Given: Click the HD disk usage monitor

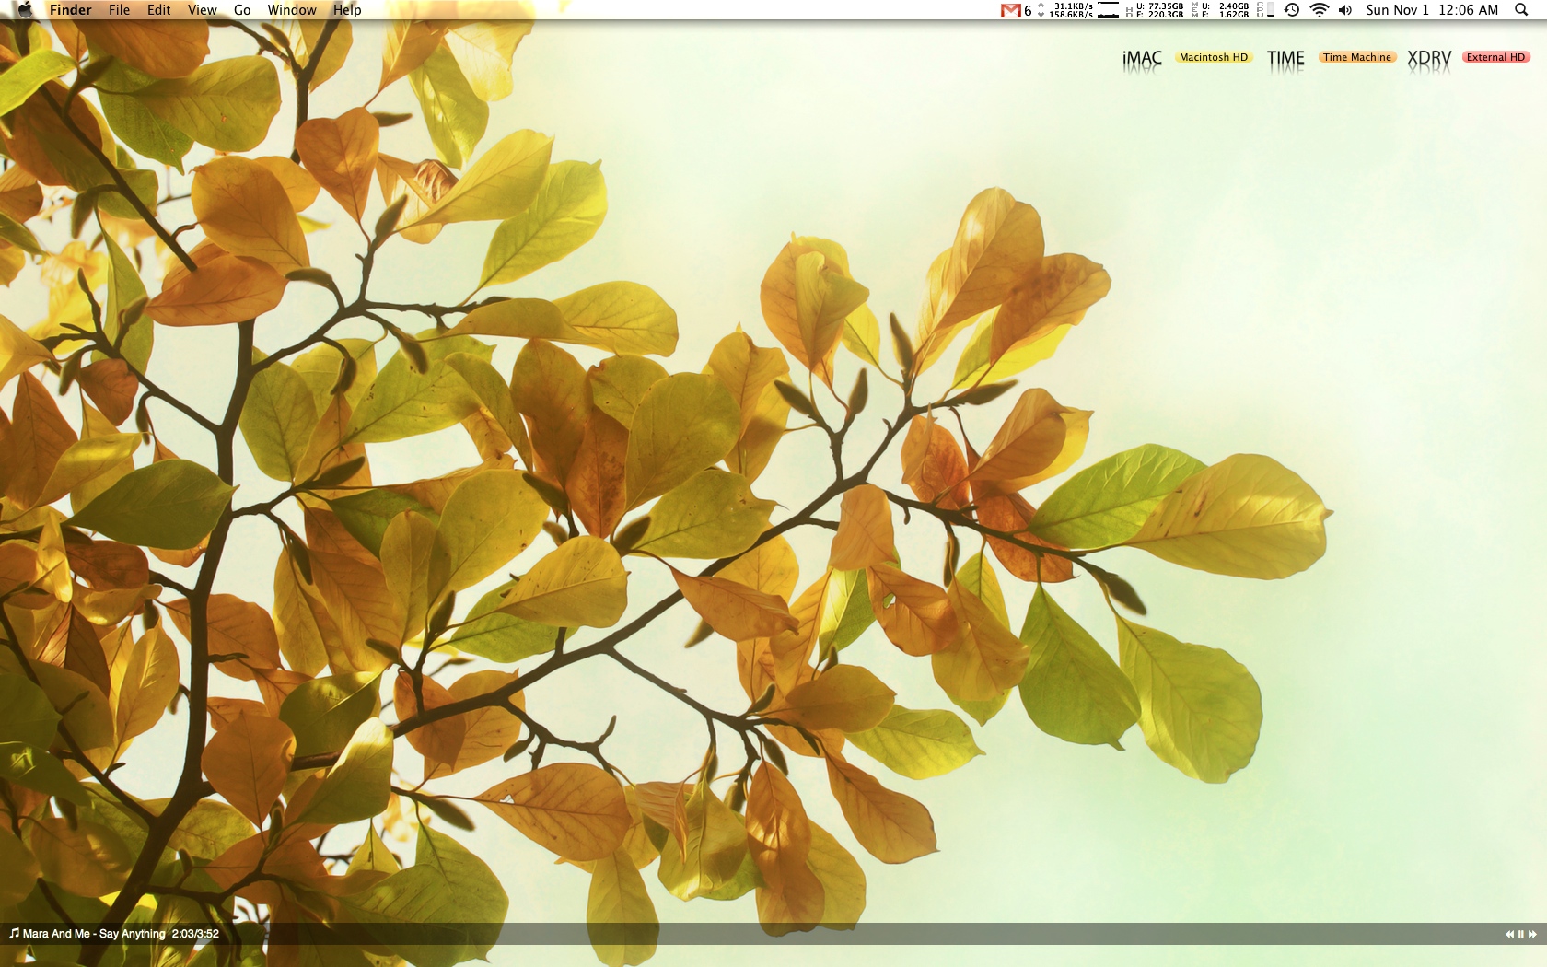Looking at the screenshot, I should coord(1155,10).
